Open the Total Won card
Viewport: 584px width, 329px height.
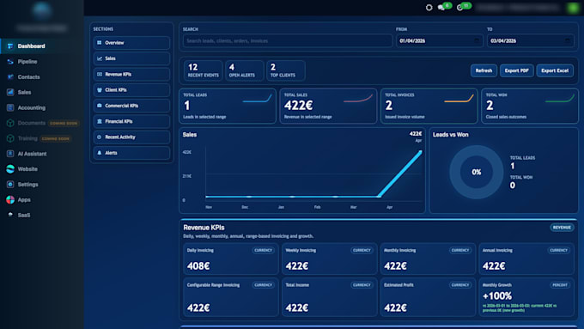530,106
